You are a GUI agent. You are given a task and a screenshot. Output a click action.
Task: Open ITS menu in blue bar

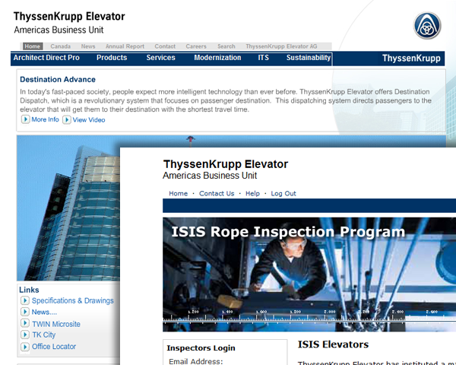[264, 58]
